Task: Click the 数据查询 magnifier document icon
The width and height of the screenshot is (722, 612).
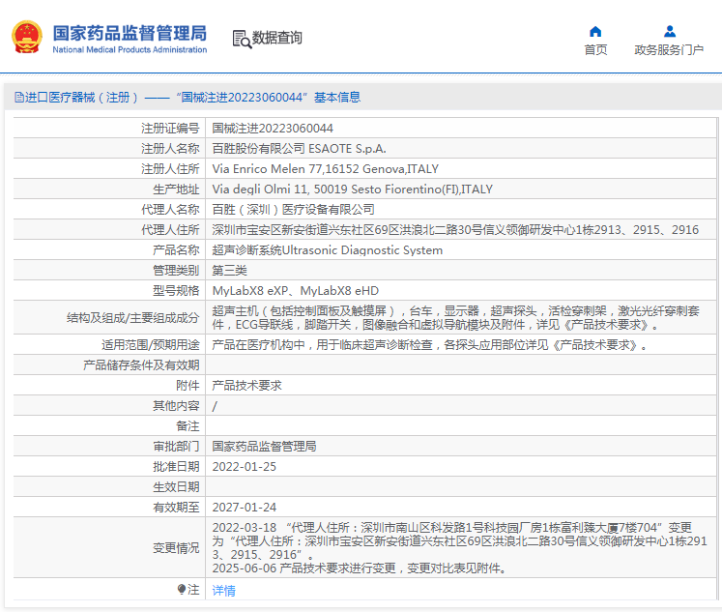Action: (241, 39)
